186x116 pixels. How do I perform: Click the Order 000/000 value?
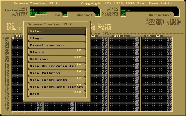(38, 13)
